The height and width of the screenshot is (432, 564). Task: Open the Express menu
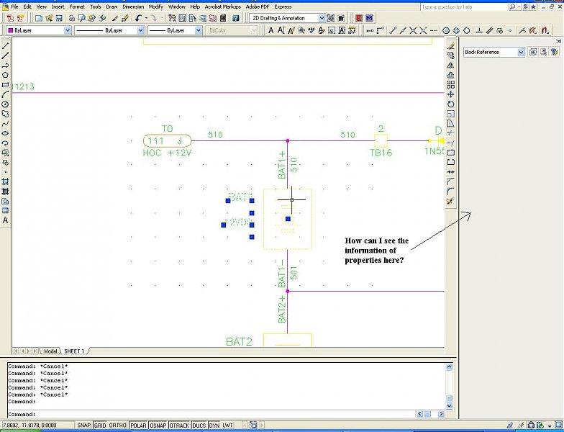283,7
